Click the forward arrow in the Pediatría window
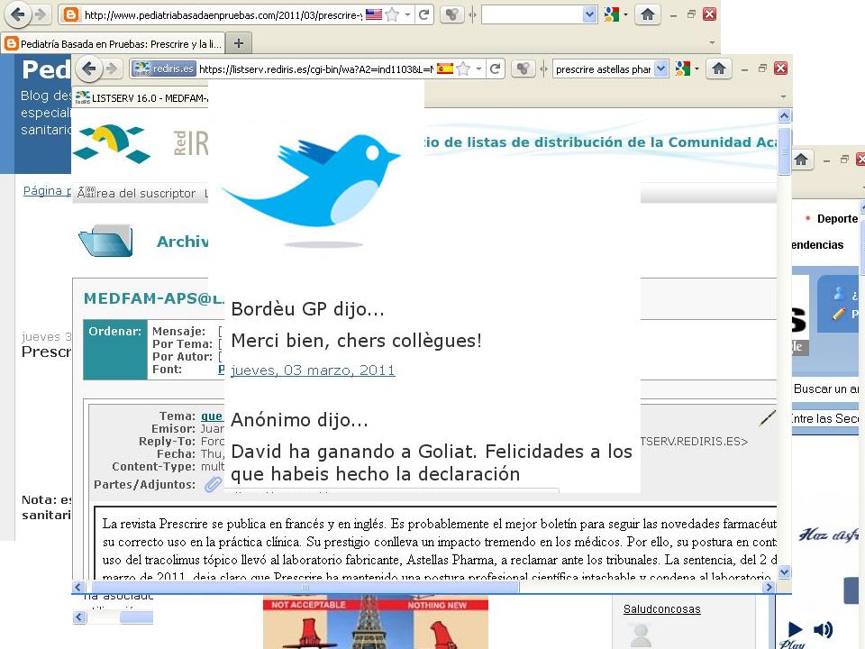The image size is (865, 649). [x=41, y=15]
